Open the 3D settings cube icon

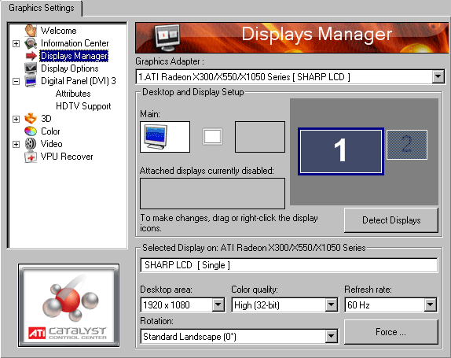coord(31,118)
